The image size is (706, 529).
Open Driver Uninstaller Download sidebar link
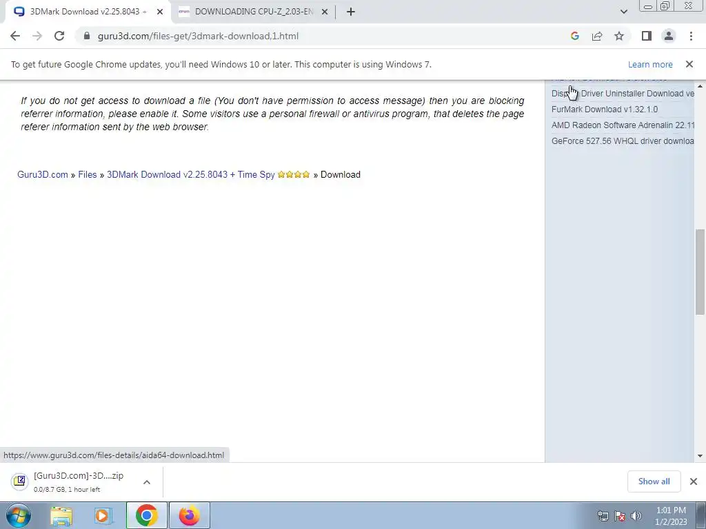click(x=623, y=94)
